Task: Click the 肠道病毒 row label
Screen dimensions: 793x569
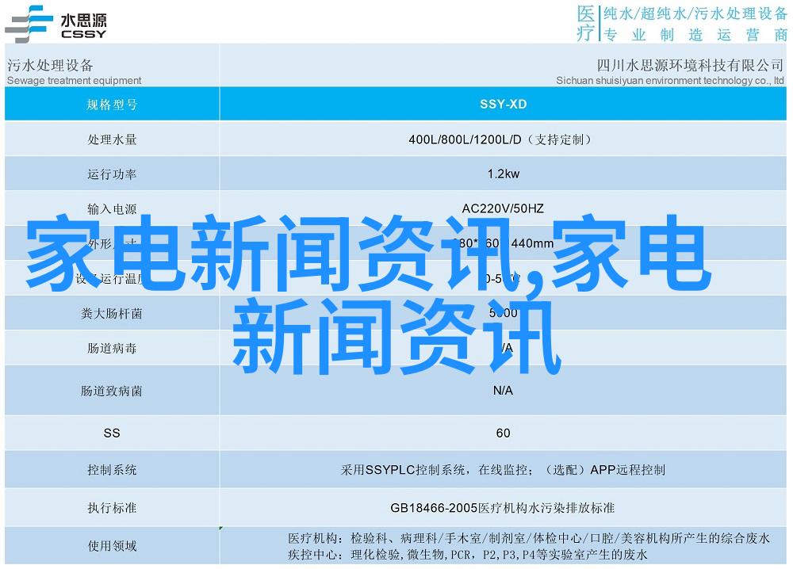Action: (112, 348)
